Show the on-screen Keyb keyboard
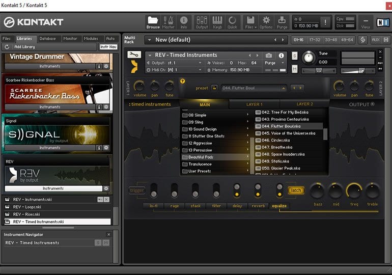The width and height of the screenshot is (392, 275). point(217,22)
